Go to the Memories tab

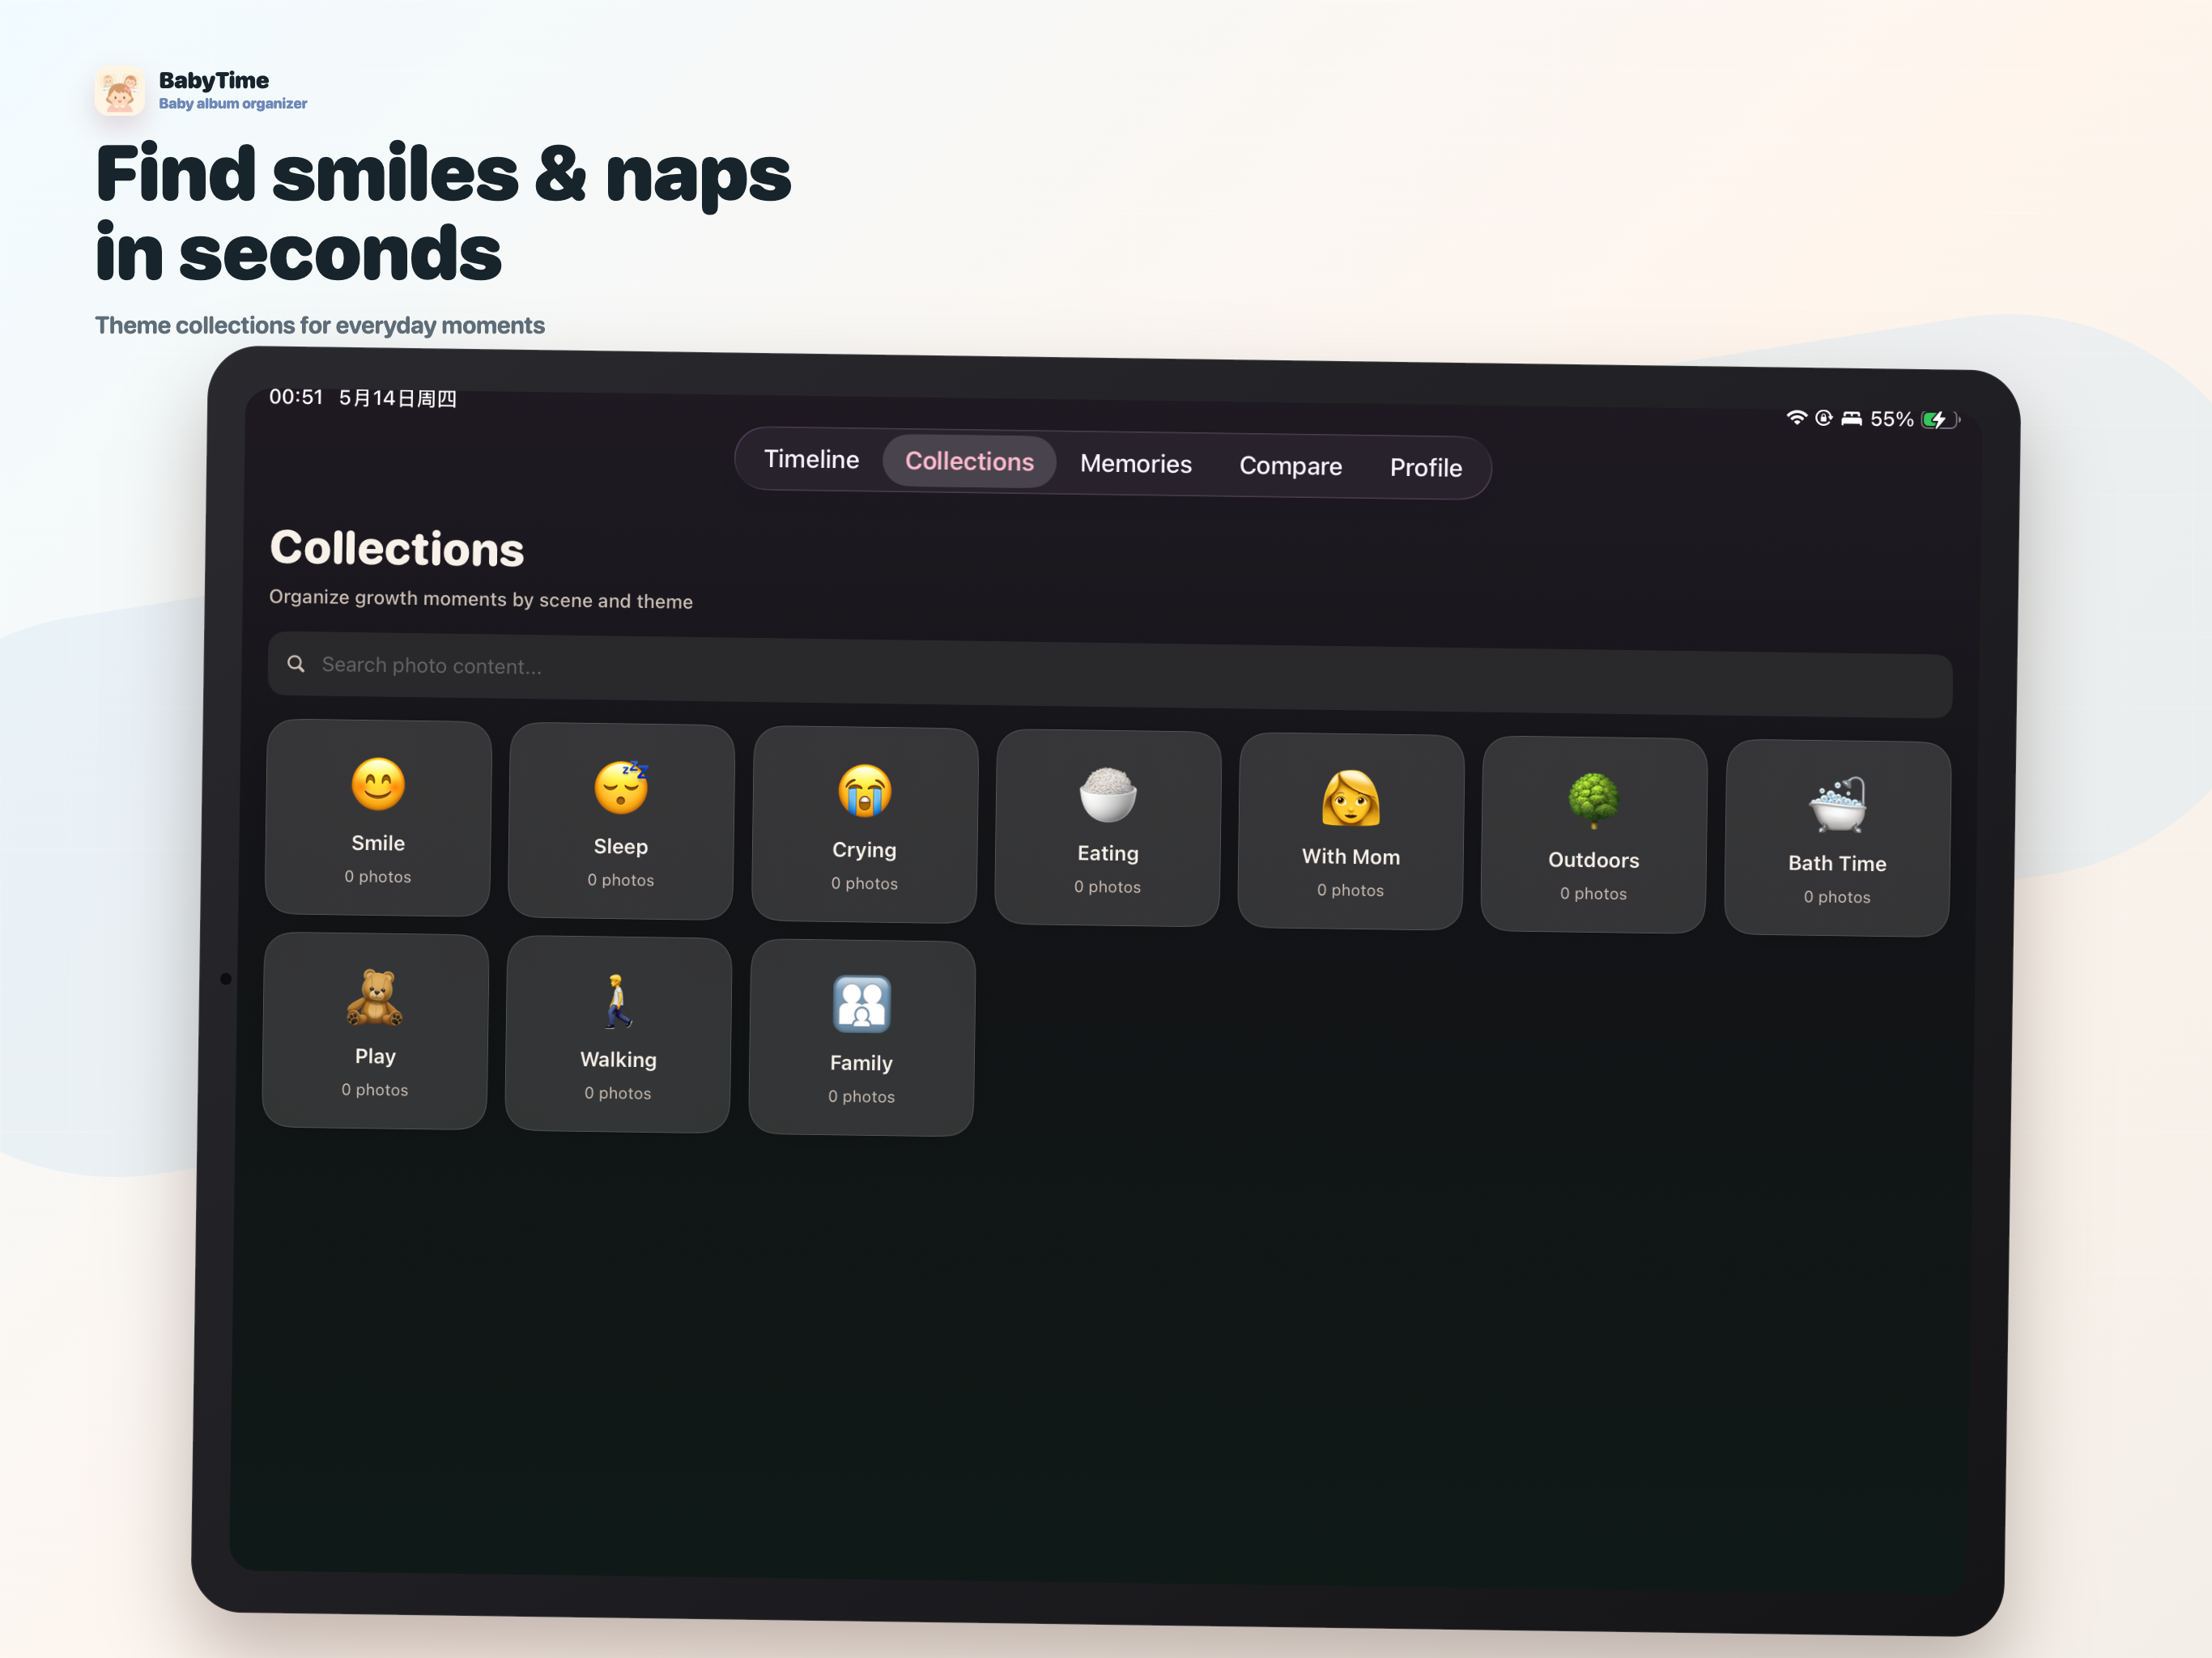1136,464
